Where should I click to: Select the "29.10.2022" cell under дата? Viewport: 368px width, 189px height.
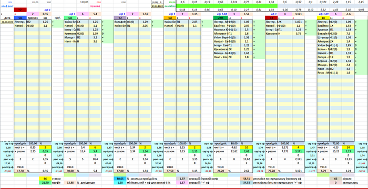coord(7,22)
